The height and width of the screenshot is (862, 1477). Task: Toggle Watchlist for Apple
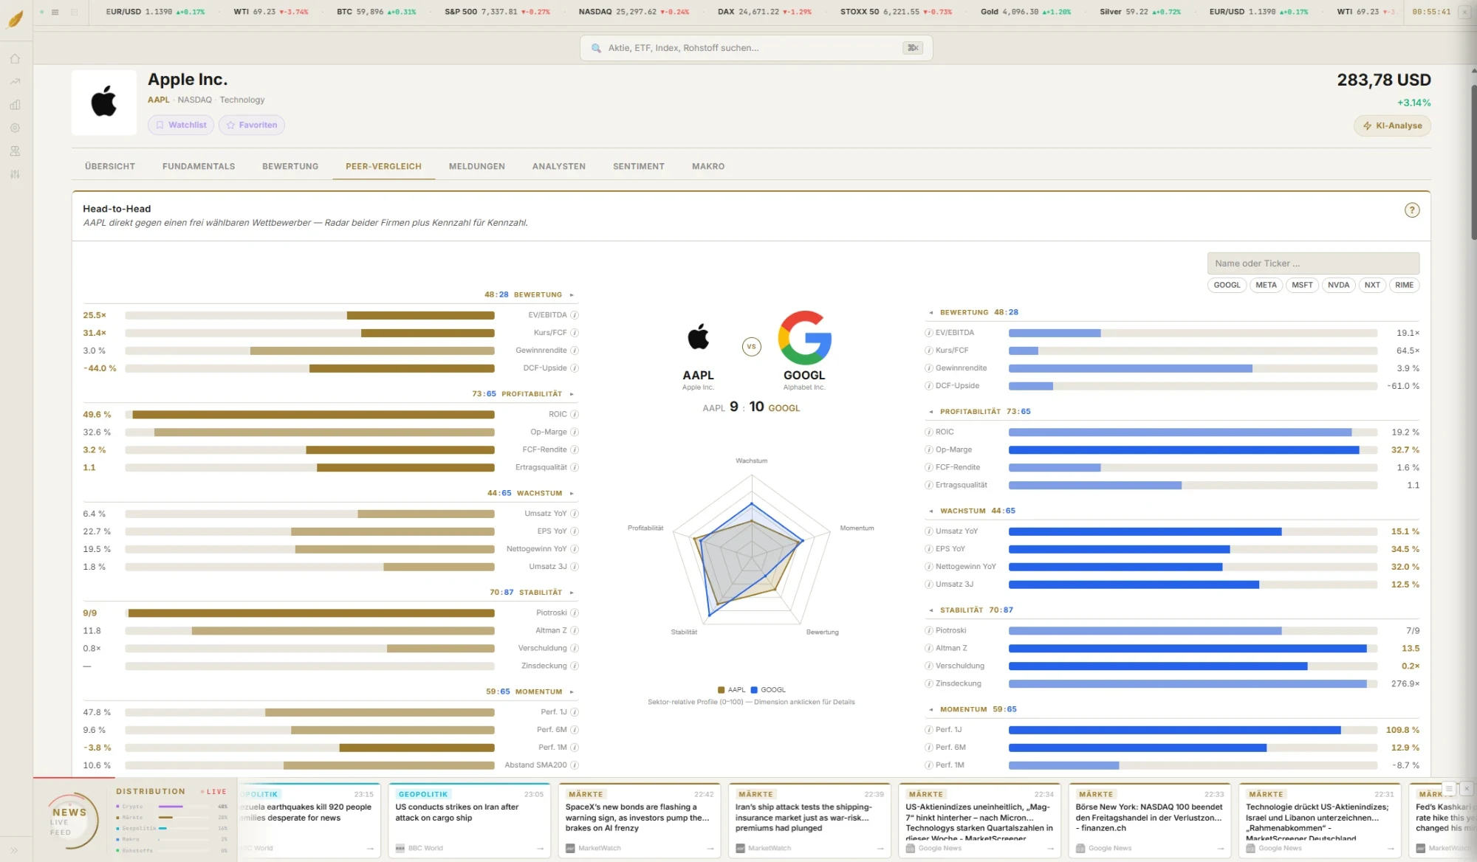click(181, 125)
